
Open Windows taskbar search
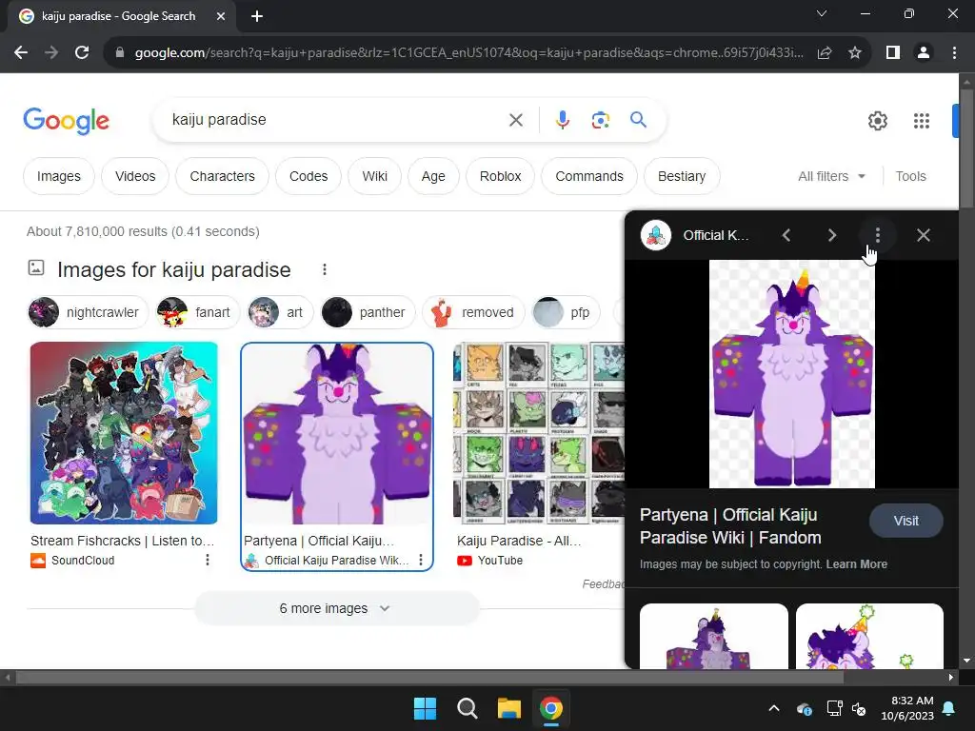coord(467,708)
